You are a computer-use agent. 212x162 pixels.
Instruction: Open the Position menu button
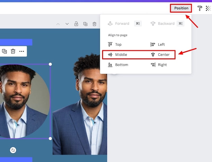click(181, 8)
